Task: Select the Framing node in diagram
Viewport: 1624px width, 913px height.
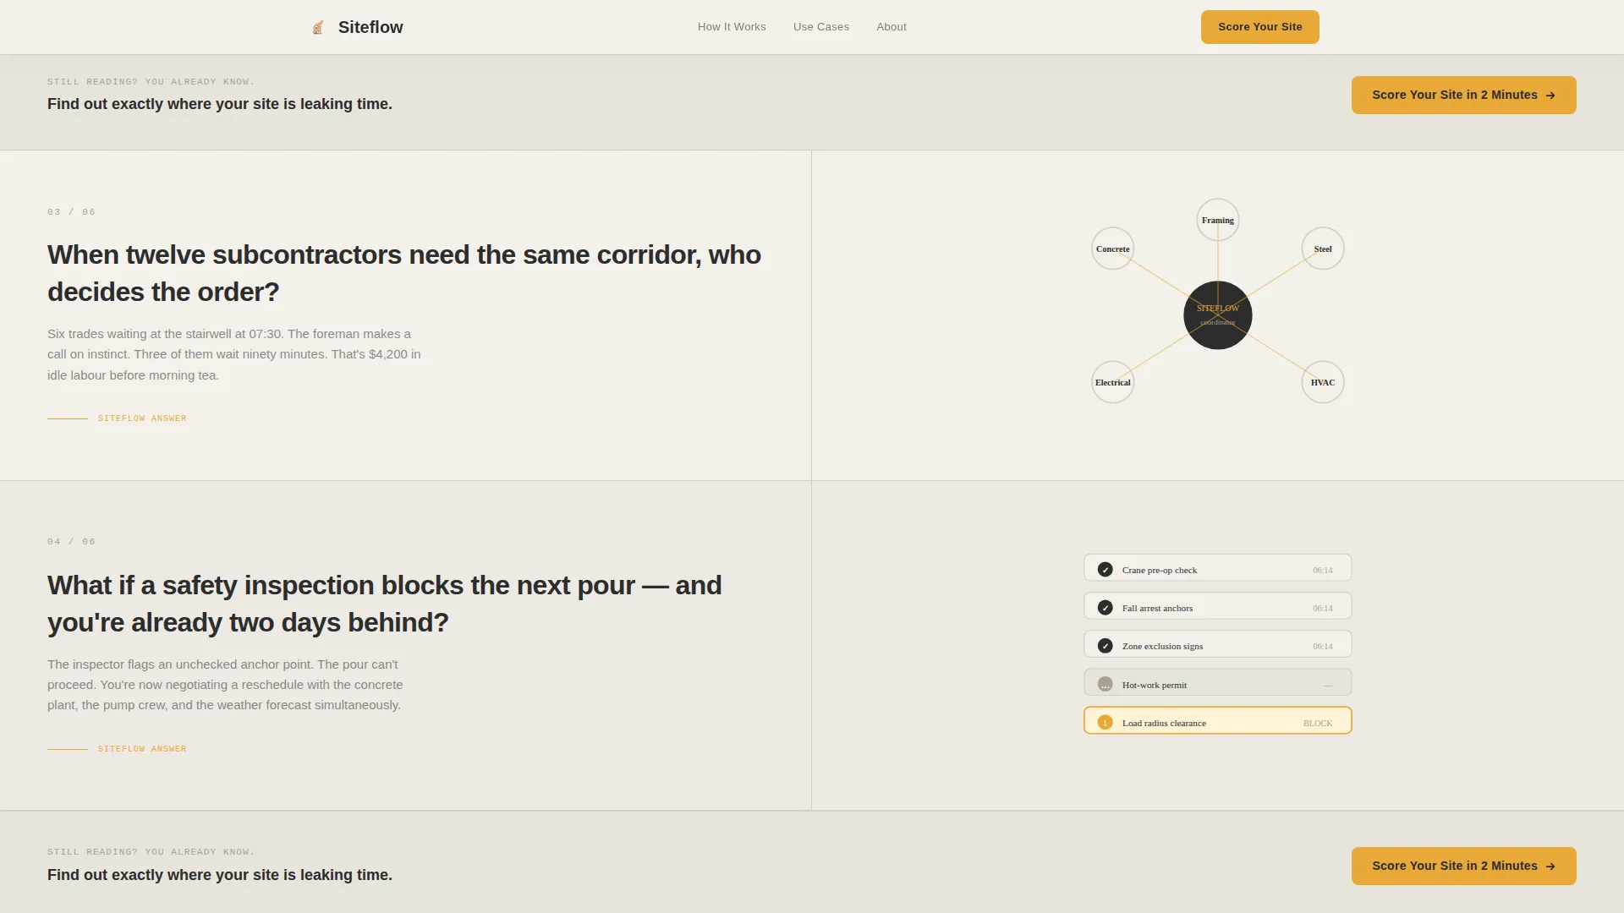Action: pos(1218,220)
